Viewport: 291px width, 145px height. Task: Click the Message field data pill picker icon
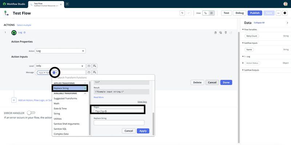pyautogui.click(x=89, y=72)
